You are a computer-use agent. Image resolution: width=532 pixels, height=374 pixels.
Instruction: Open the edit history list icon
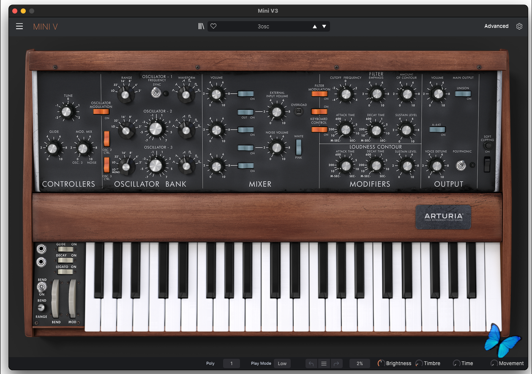coord(324,363)
